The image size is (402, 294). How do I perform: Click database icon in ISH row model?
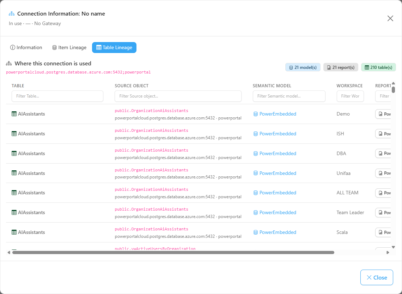(x=255, y=134)
